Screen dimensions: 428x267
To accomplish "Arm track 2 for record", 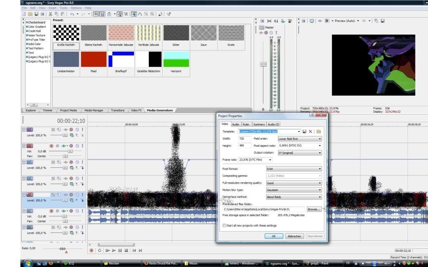I will (x=51, y=146).
